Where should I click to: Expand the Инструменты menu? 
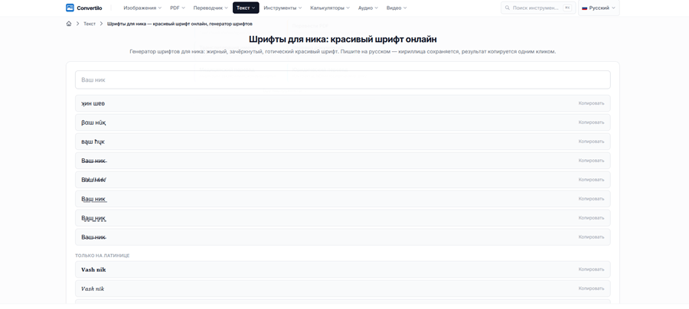(283, 8)
